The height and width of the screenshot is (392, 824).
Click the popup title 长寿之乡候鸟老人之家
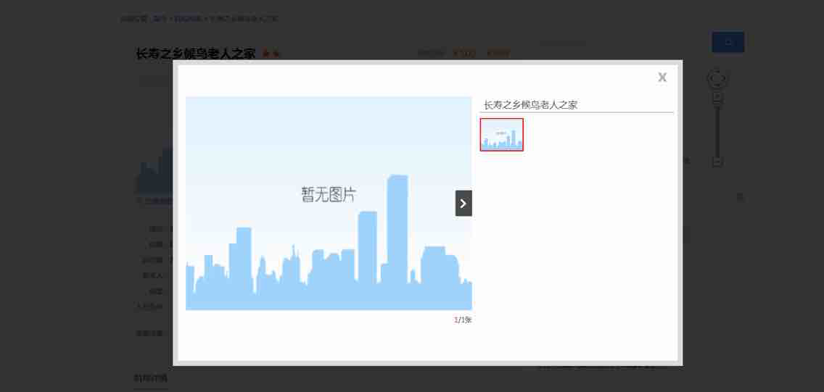(x=530, y=105)
